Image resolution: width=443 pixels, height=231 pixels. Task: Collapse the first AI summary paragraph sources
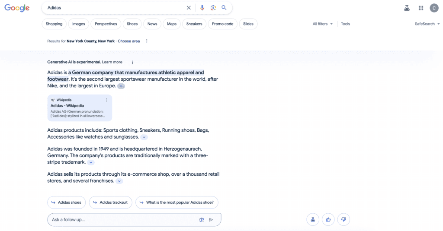tap(122, 86)
